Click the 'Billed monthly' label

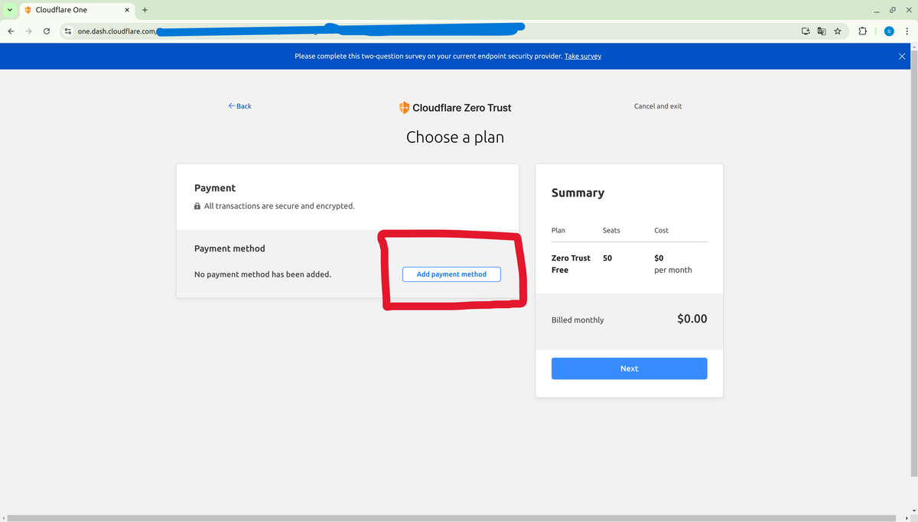pos(578,320)
